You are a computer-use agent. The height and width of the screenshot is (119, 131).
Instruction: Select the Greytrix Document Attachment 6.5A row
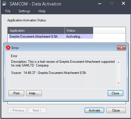(50, 37)
